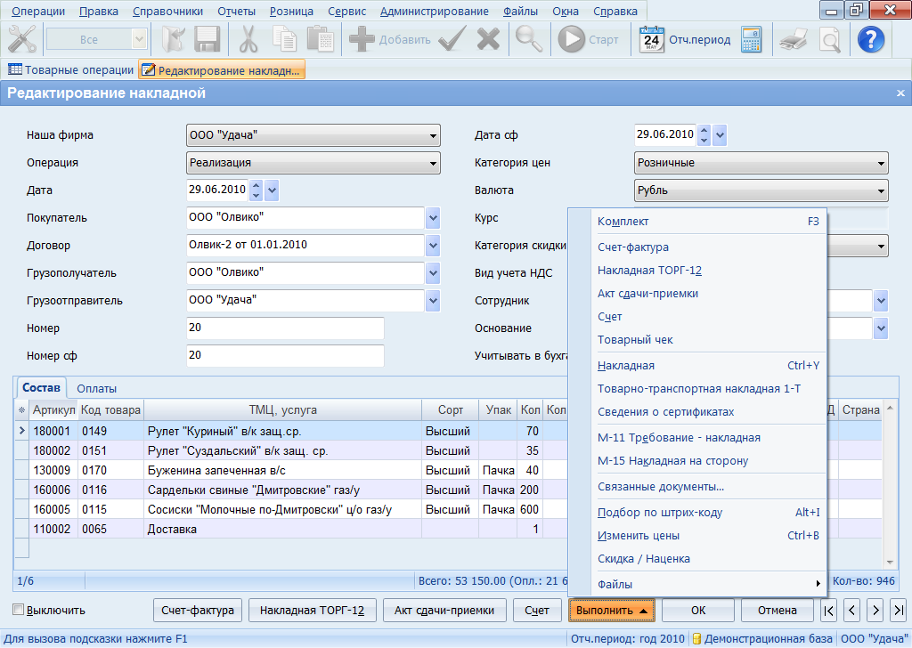Click the wrench settings toolbar icon

click(21, 40)
